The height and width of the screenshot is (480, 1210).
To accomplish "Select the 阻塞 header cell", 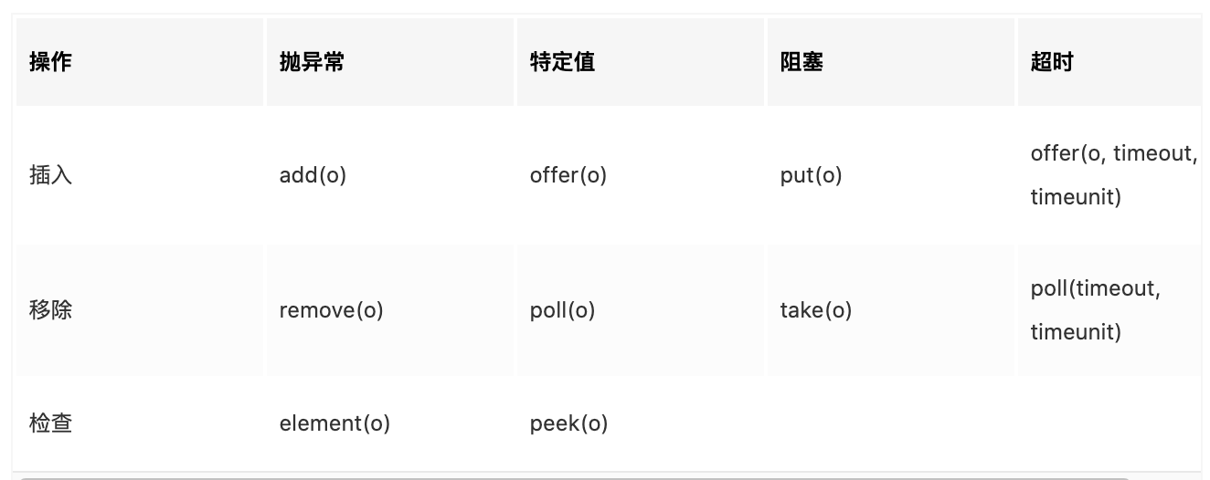I will pyautogui.click(x=801, y=62).
